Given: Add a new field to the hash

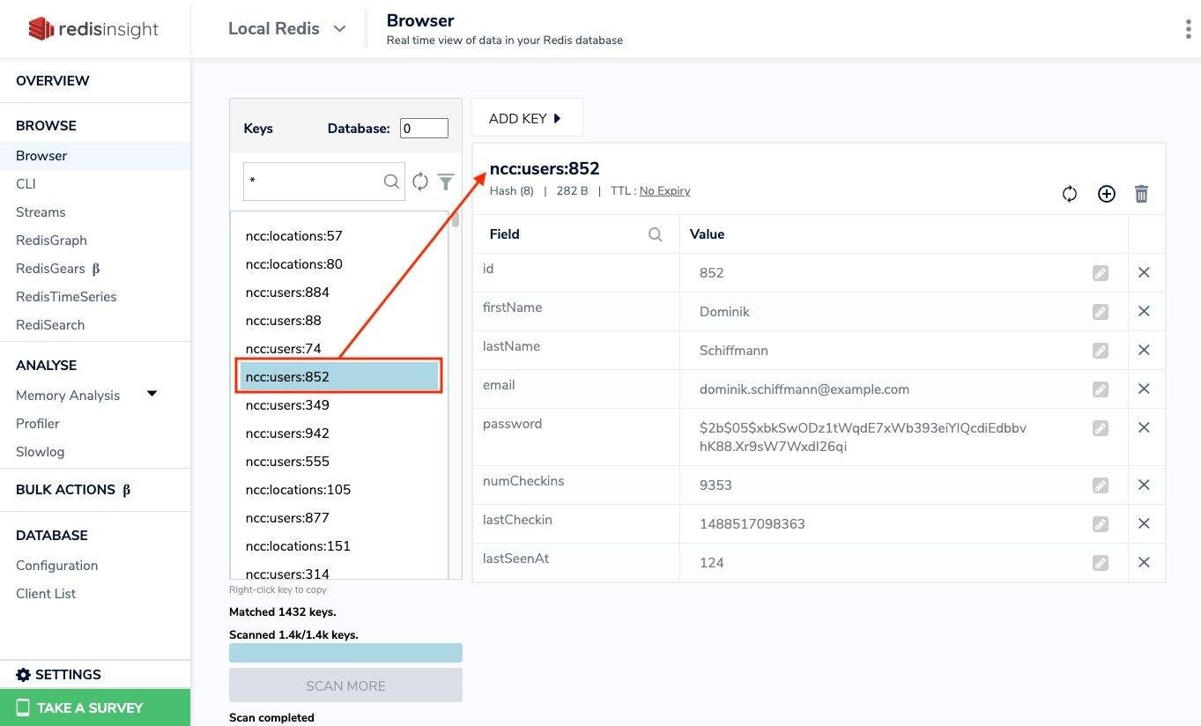Looking at the screenshot, I should 1107,194.
